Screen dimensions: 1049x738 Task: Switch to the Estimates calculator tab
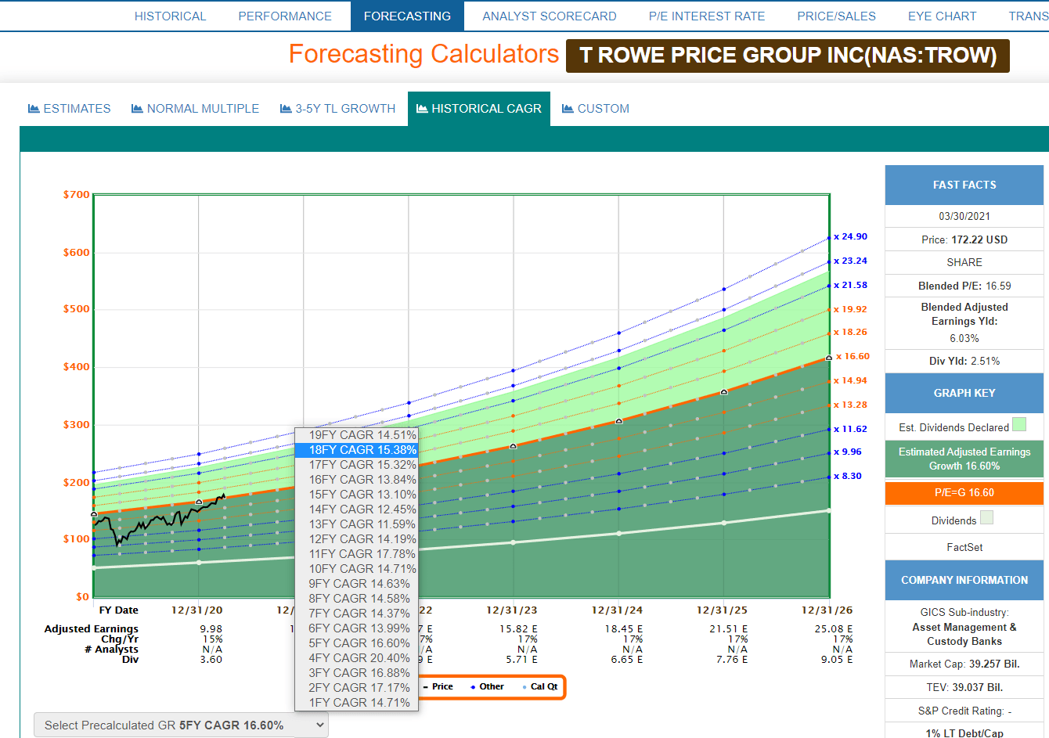pyautogui.click(x=69, y=109)
